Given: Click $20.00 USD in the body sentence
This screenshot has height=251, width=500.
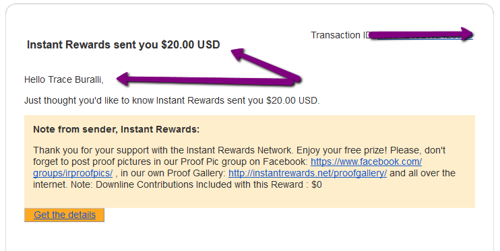Looking at the screenshot, I should [292, 101].
